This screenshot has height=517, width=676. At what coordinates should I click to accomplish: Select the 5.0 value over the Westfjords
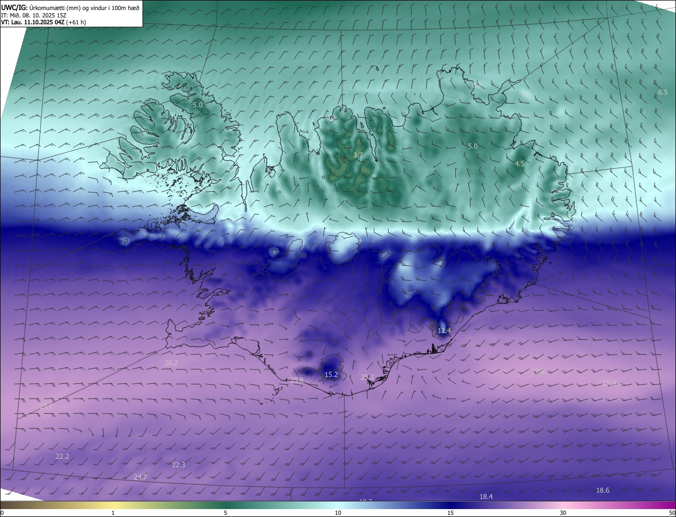(x=198, y=105)
